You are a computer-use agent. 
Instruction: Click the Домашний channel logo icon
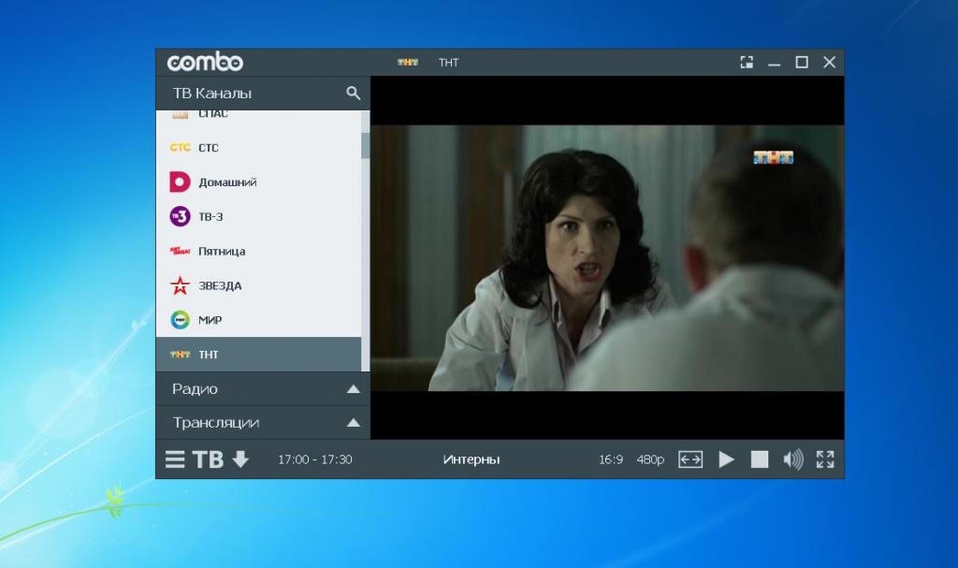pos(180,182)
